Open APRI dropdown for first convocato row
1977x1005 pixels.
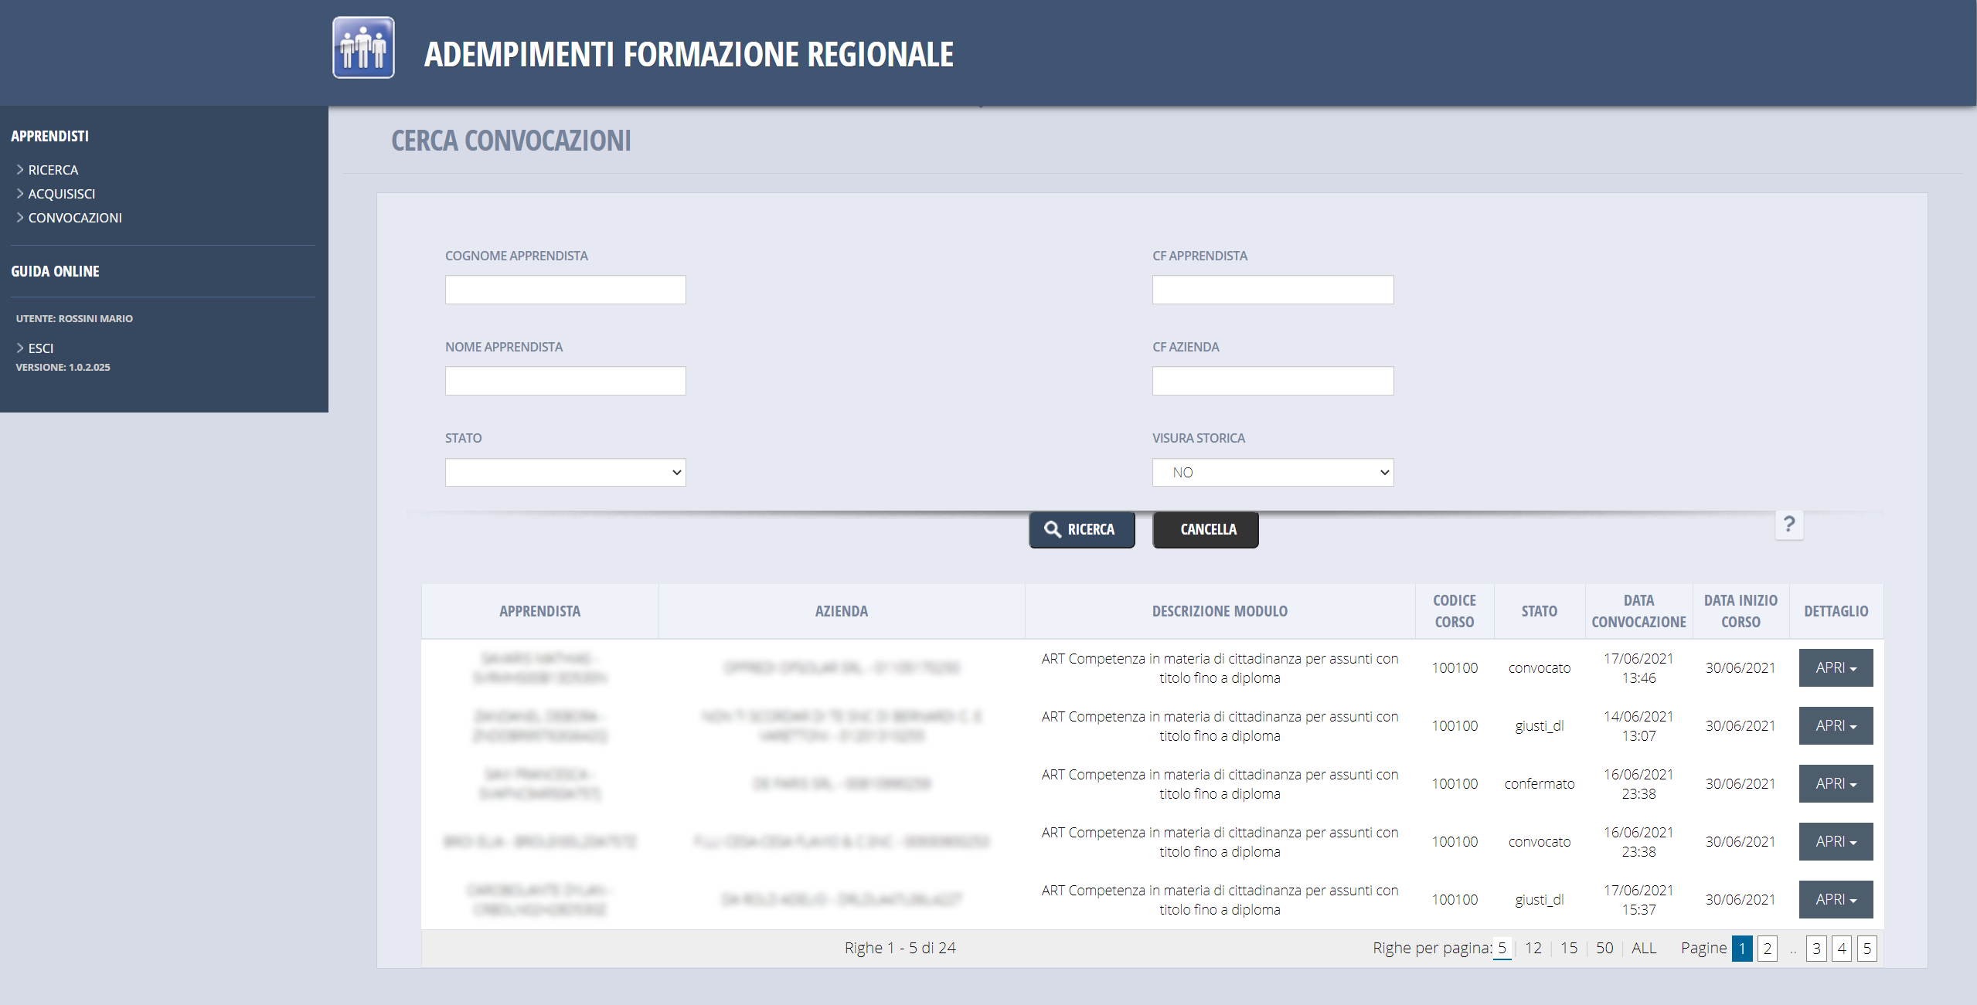coord(1835,667)
